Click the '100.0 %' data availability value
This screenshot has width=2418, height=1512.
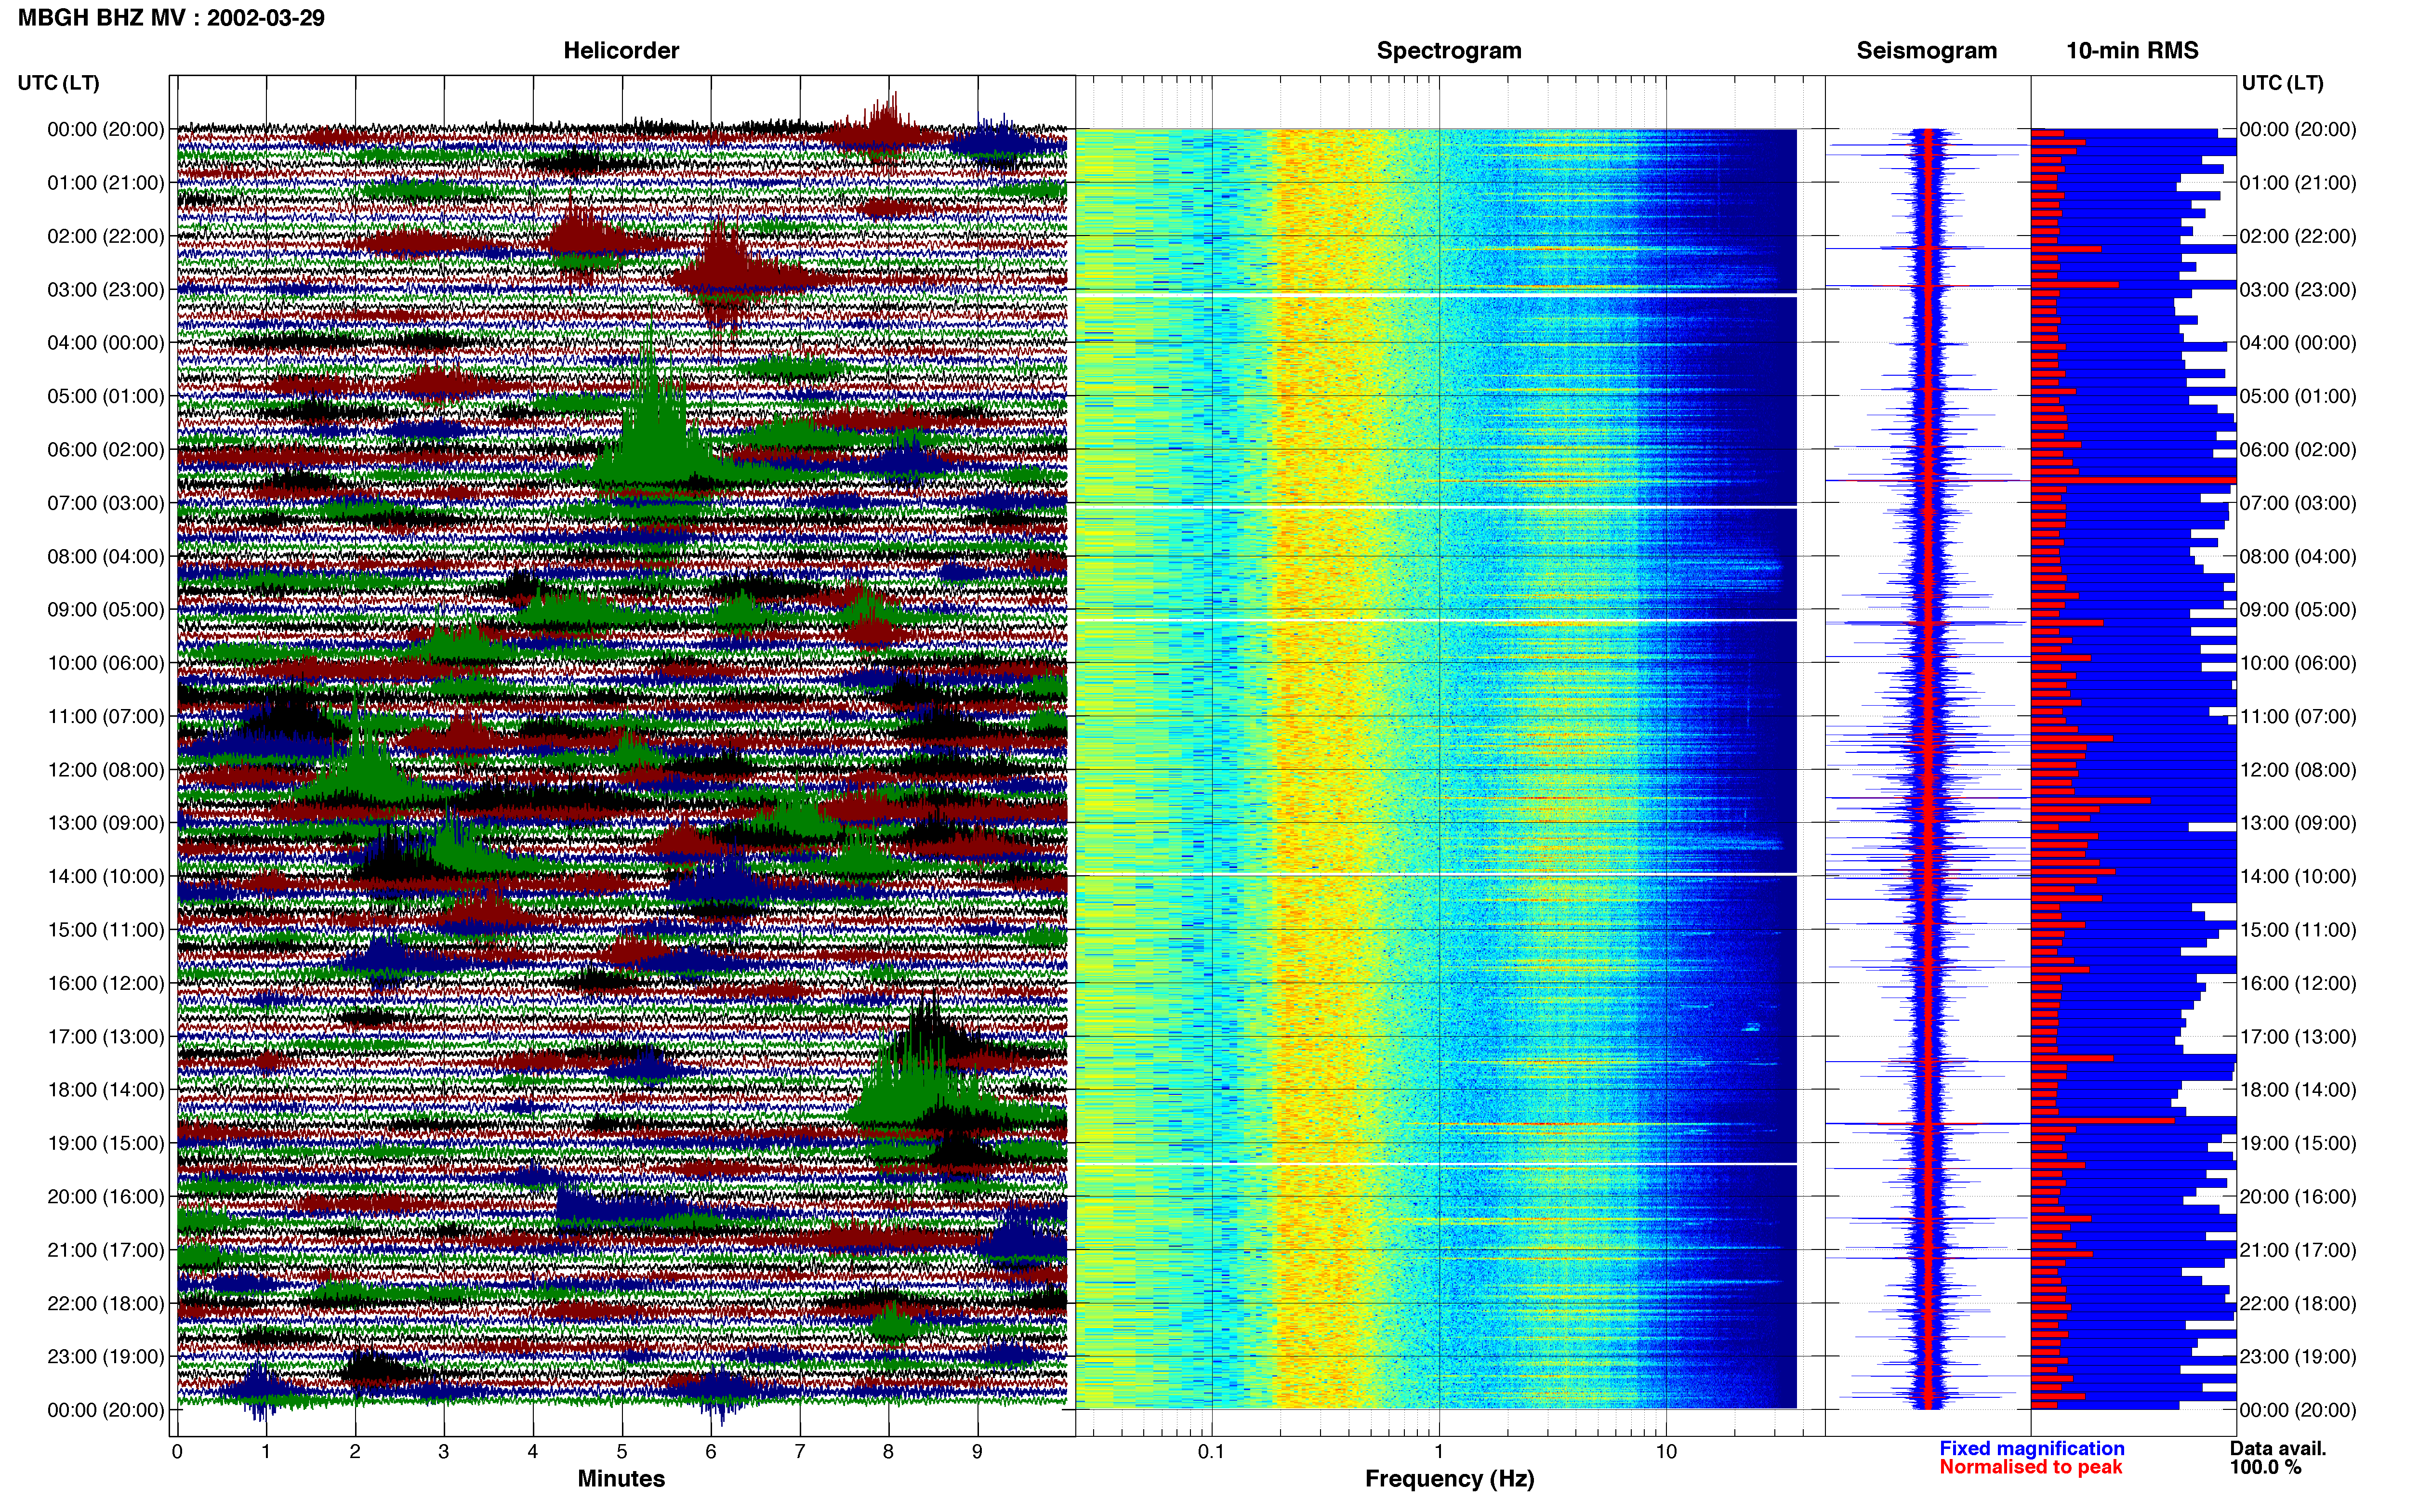pyautogui.click(x=2265, y=1467)
